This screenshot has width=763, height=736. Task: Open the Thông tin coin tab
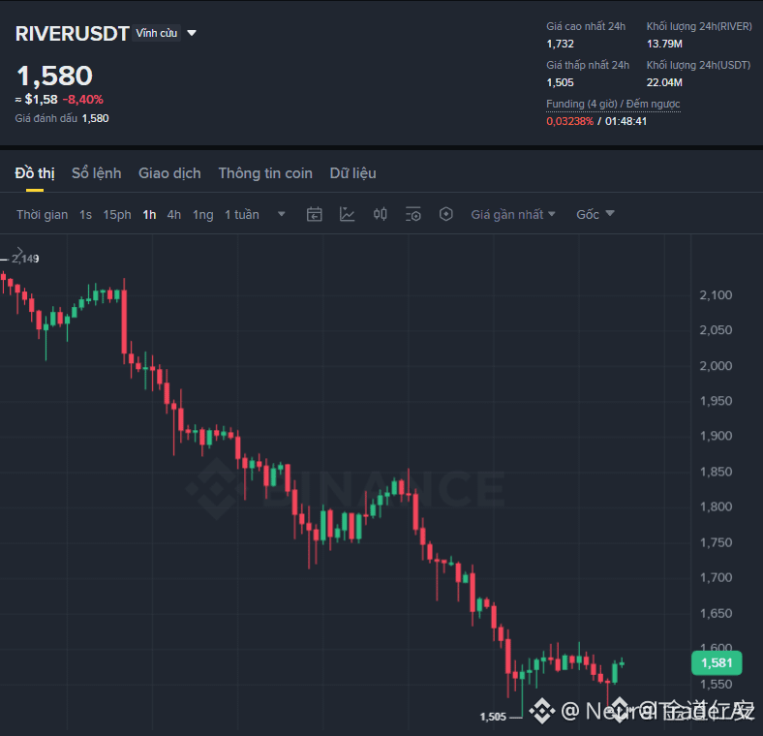coord(265,173)
